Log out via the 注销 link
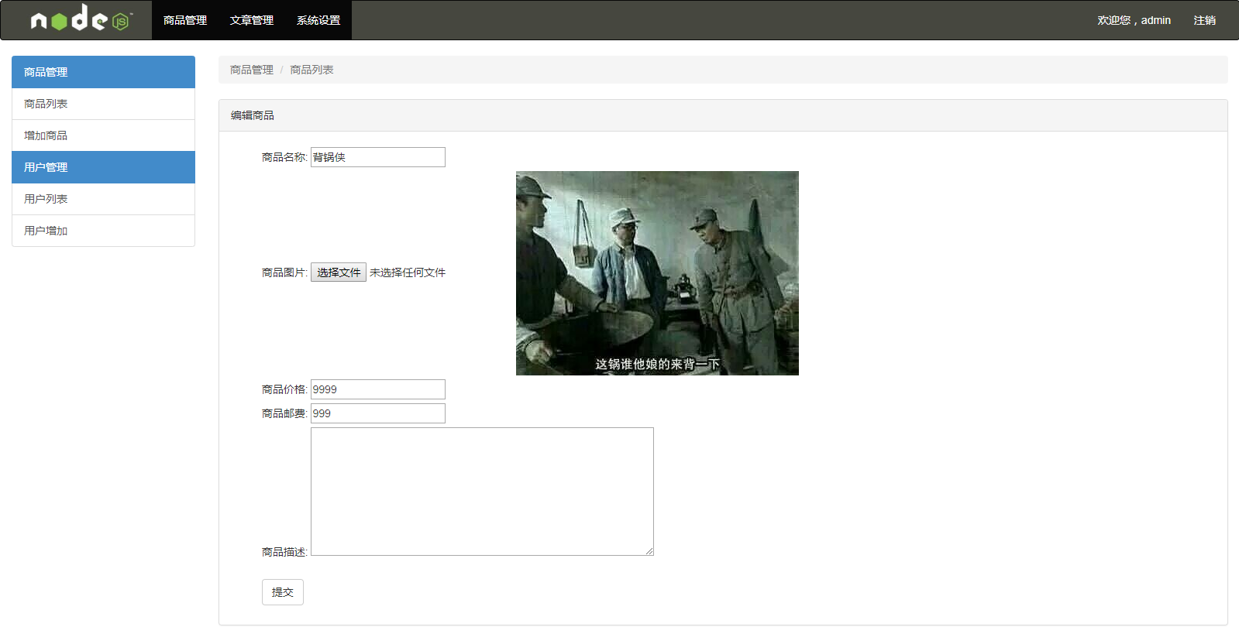Screen dimensions: 1239x627 (1205, 20)
